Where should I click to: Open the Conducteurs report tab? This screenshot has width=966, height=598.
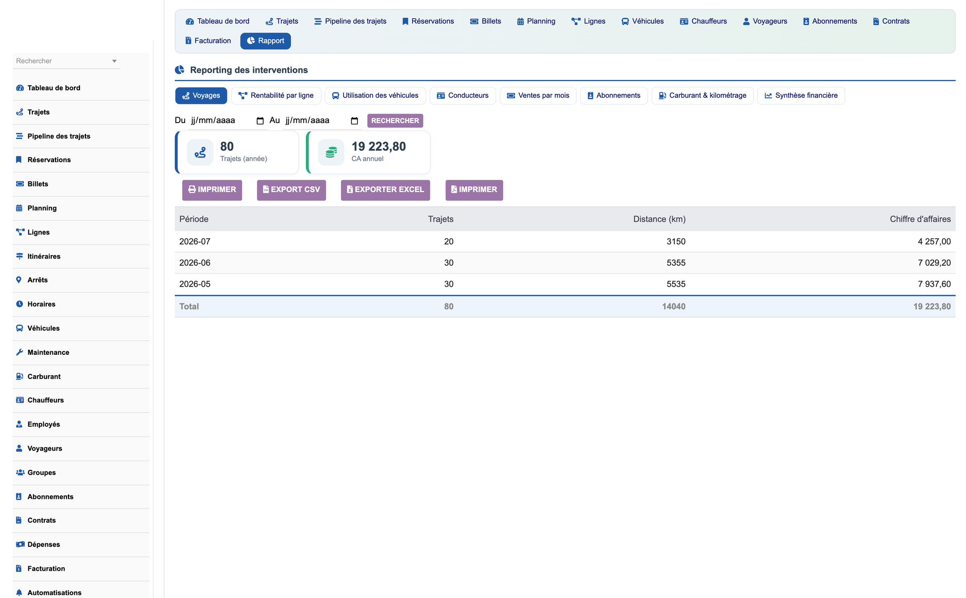pyautogui.click(x=463, y=96)
